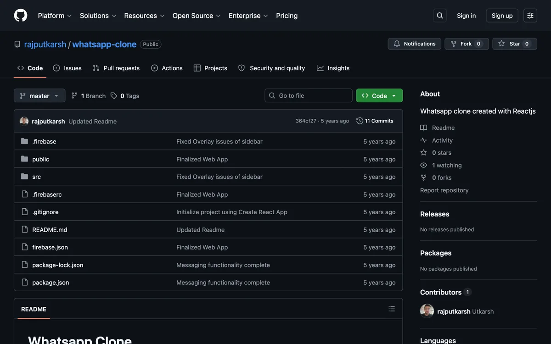The image size is (551, 344).
Task: Click the tag icon next to Tags
Action: [114, 96]
